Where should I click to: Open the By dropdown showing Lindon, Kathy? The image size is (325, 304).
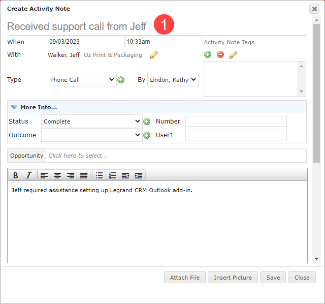point(173,80)
